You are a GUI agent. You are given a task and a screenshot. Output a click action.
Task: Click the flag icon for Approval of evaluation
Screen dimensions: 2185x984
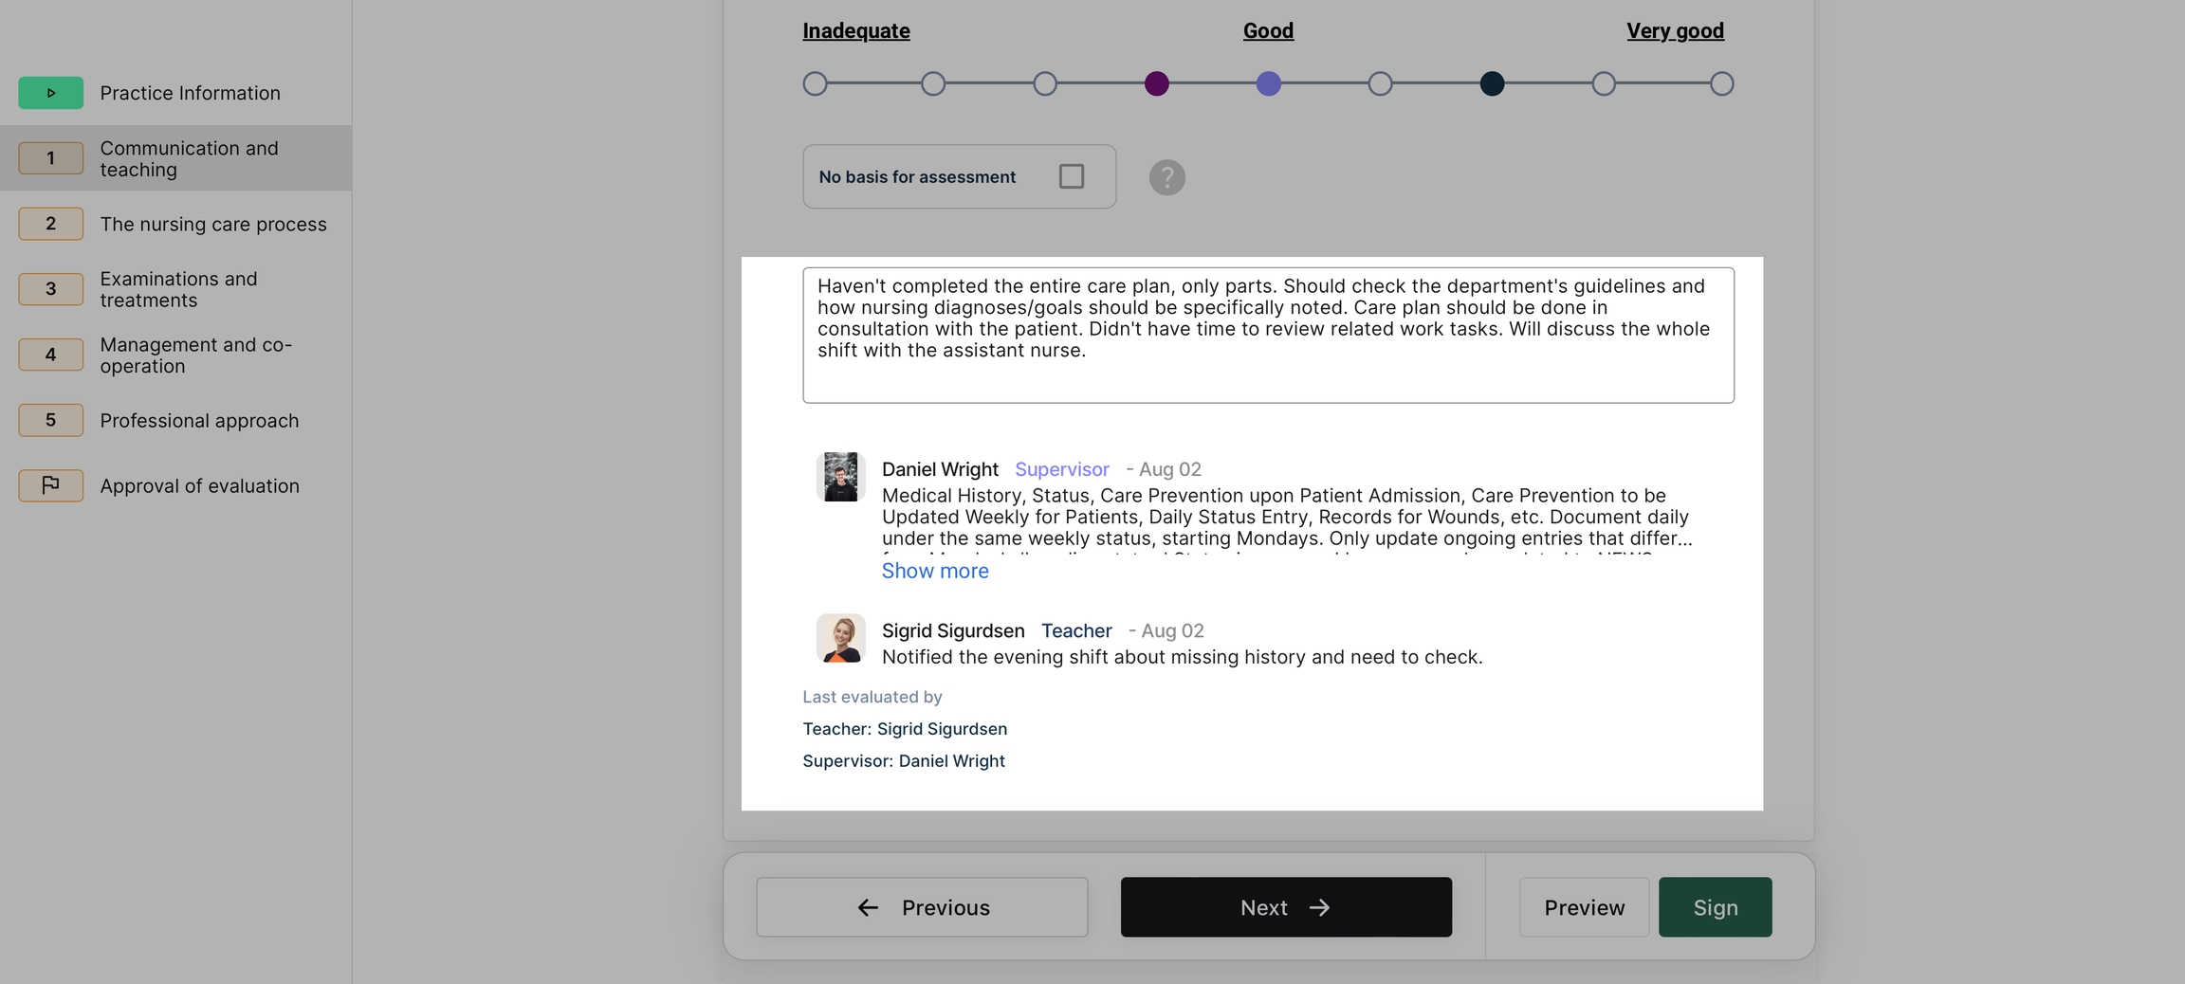[51, 485]
